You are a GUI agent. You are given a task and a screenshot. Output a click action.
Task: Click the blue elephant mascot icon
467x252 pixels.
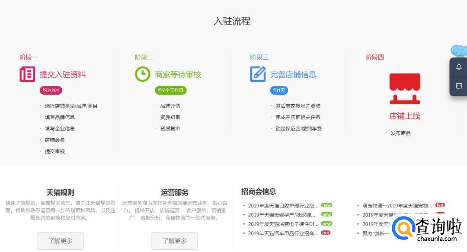click(x=458, y=51)
